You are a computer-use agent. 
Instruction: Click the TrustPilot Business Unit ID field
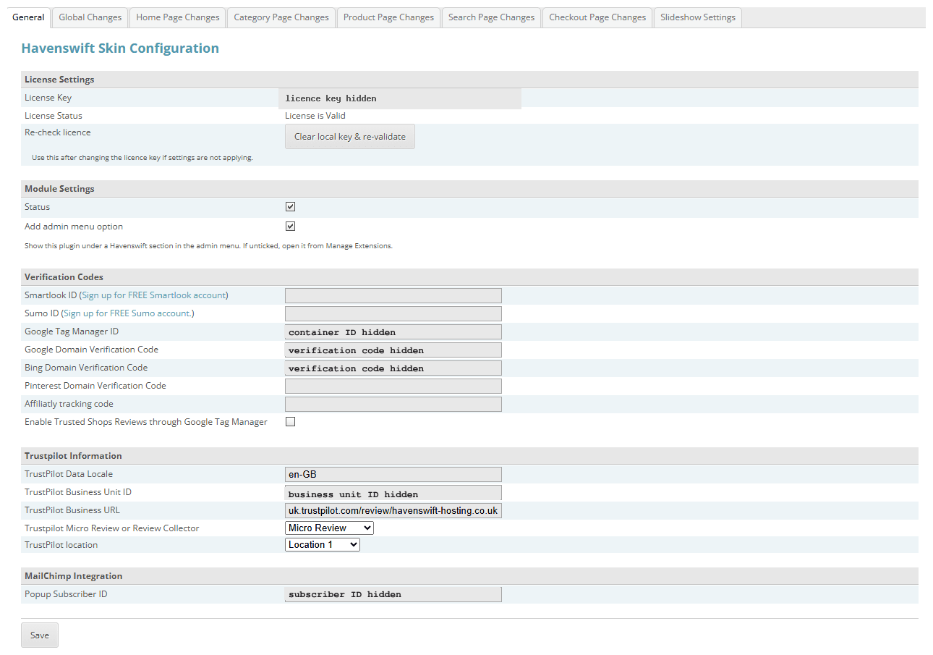pos(393,493)
